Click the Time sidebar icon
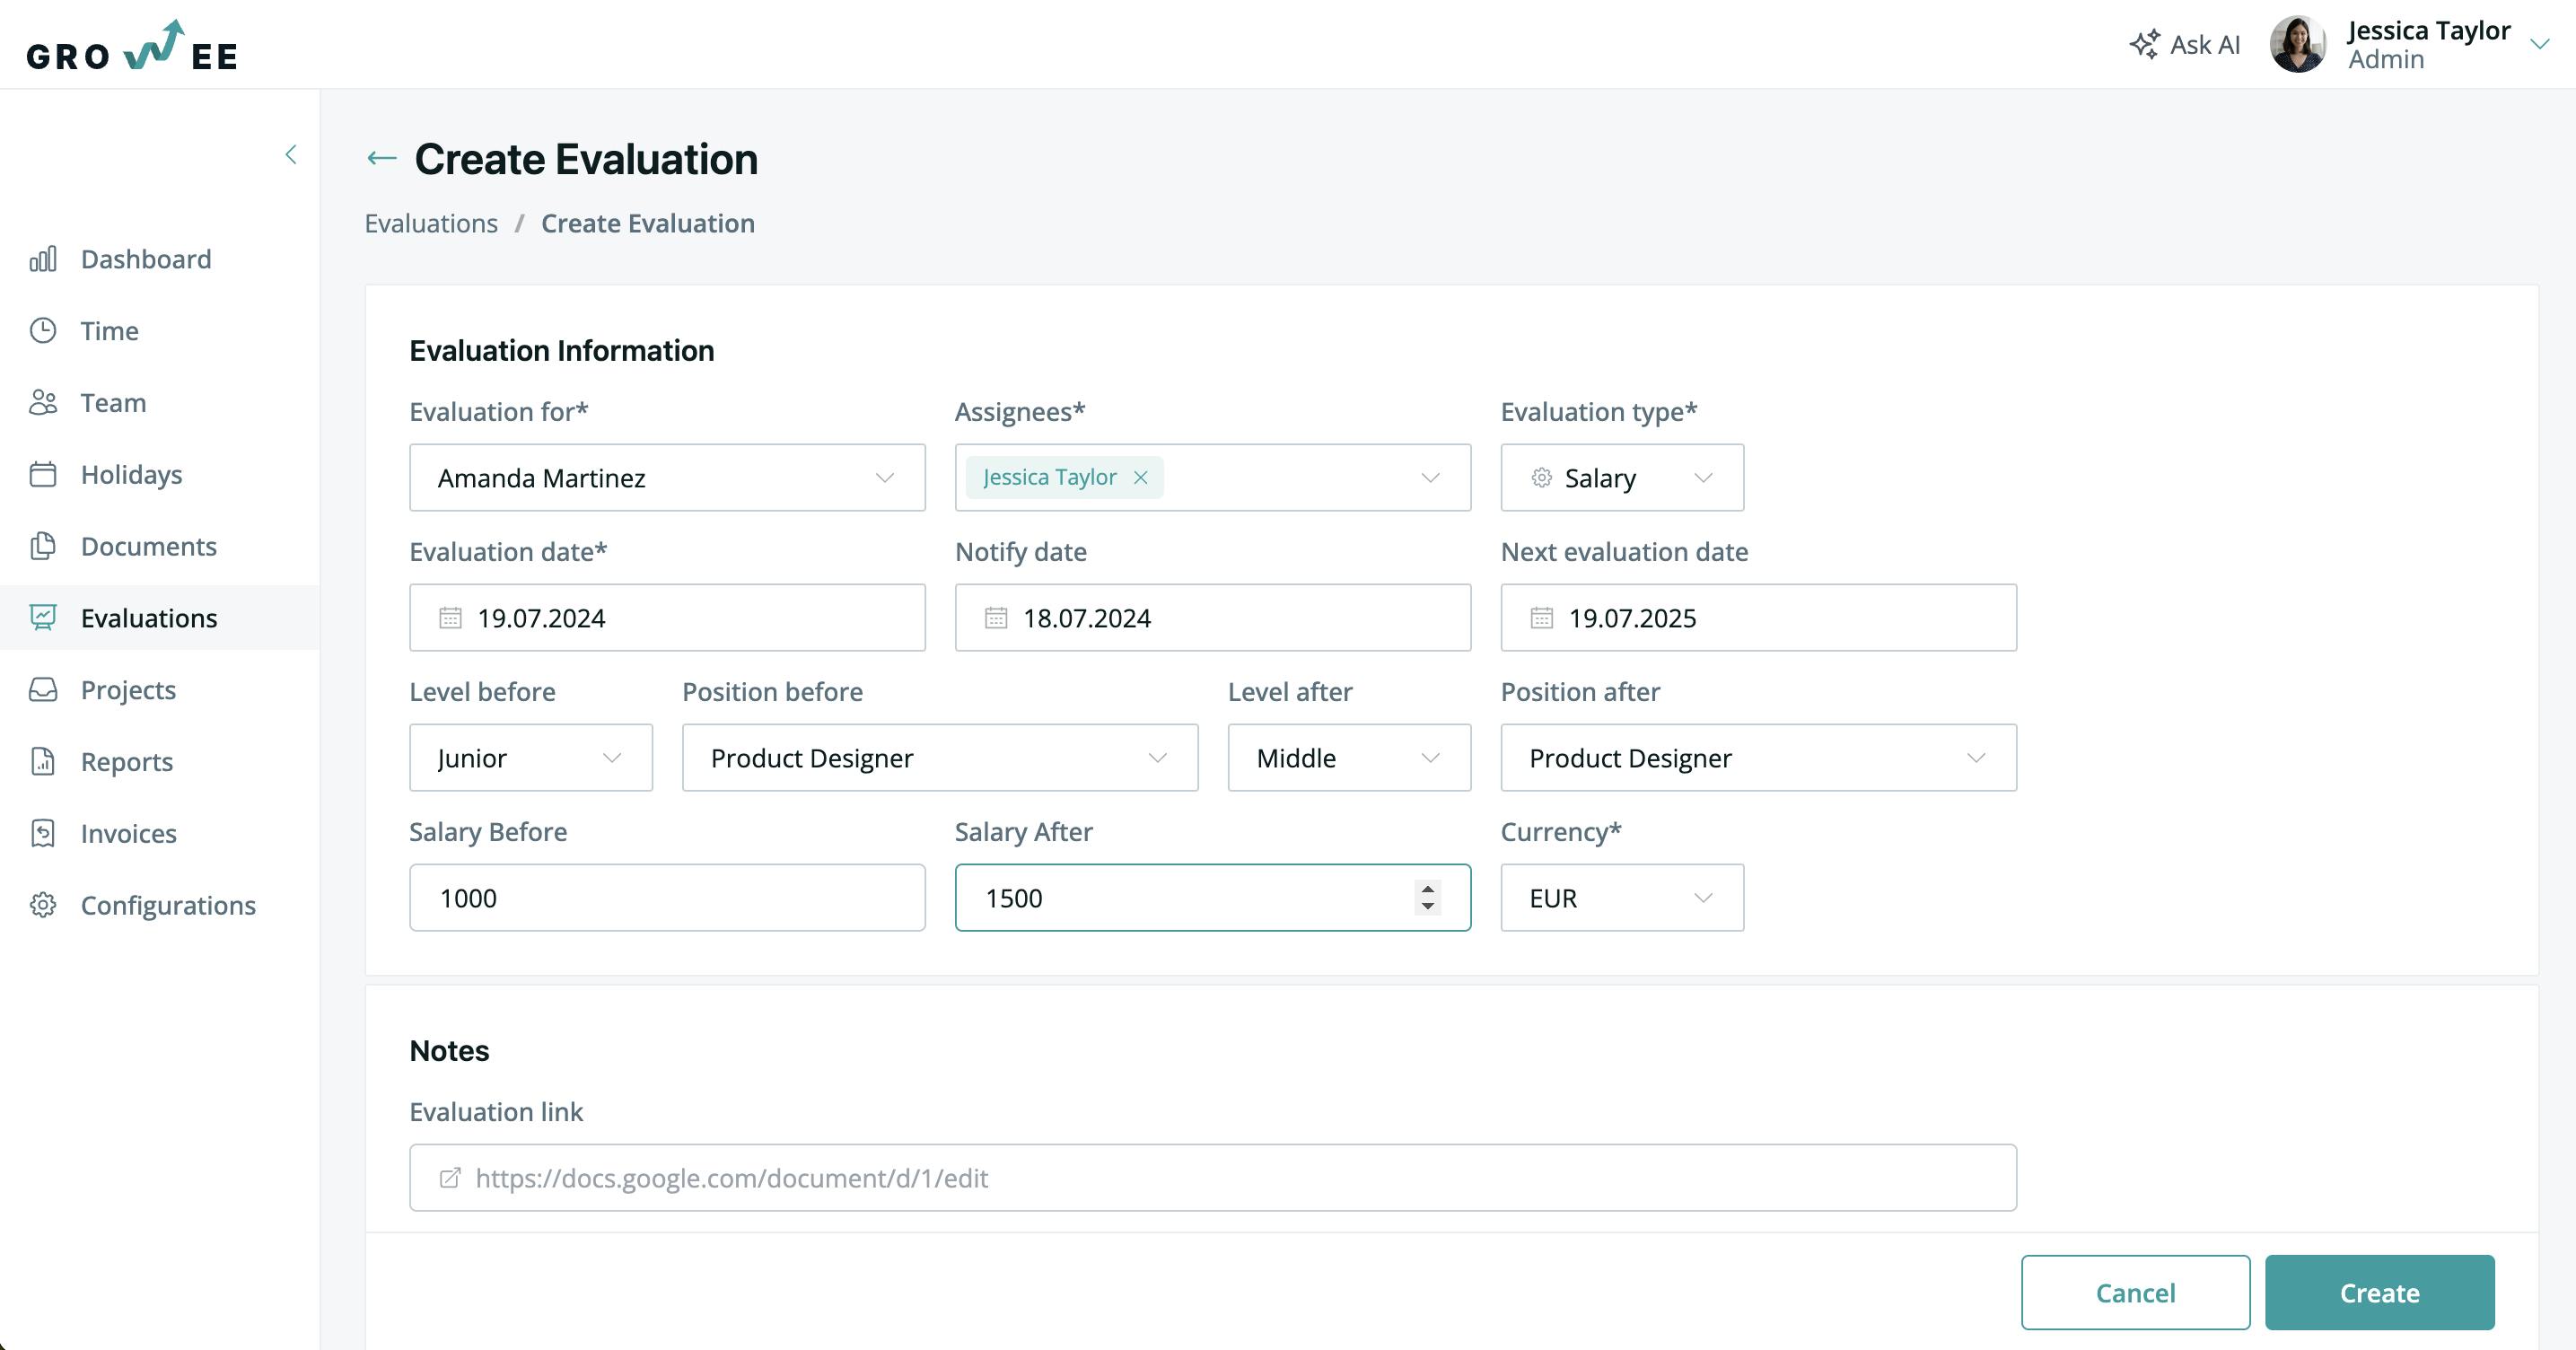The width and height of the screenshot is (2576, 1350). pos(48,330)
